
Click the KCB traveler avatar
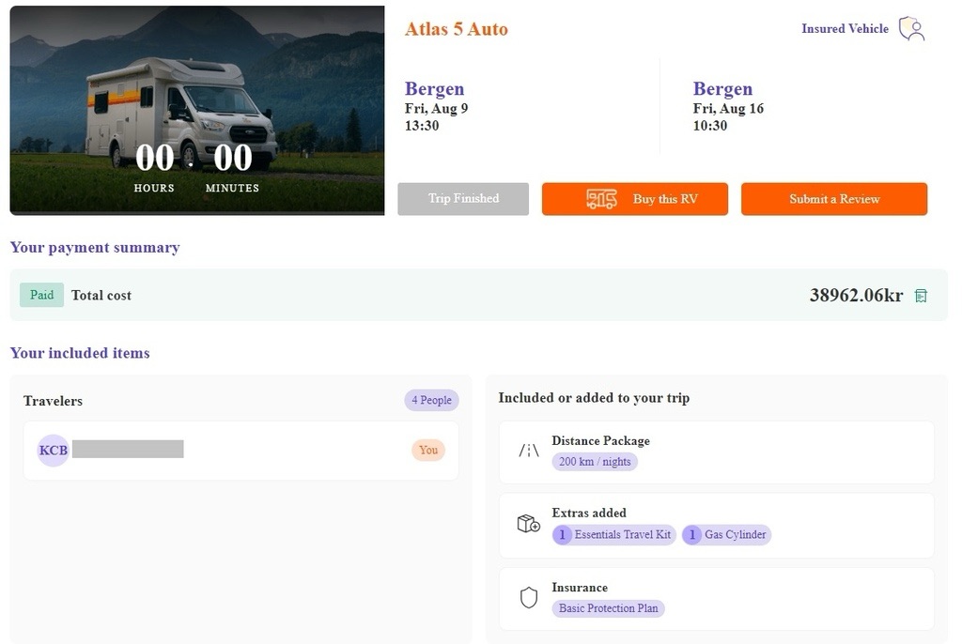tap(54, 451)
